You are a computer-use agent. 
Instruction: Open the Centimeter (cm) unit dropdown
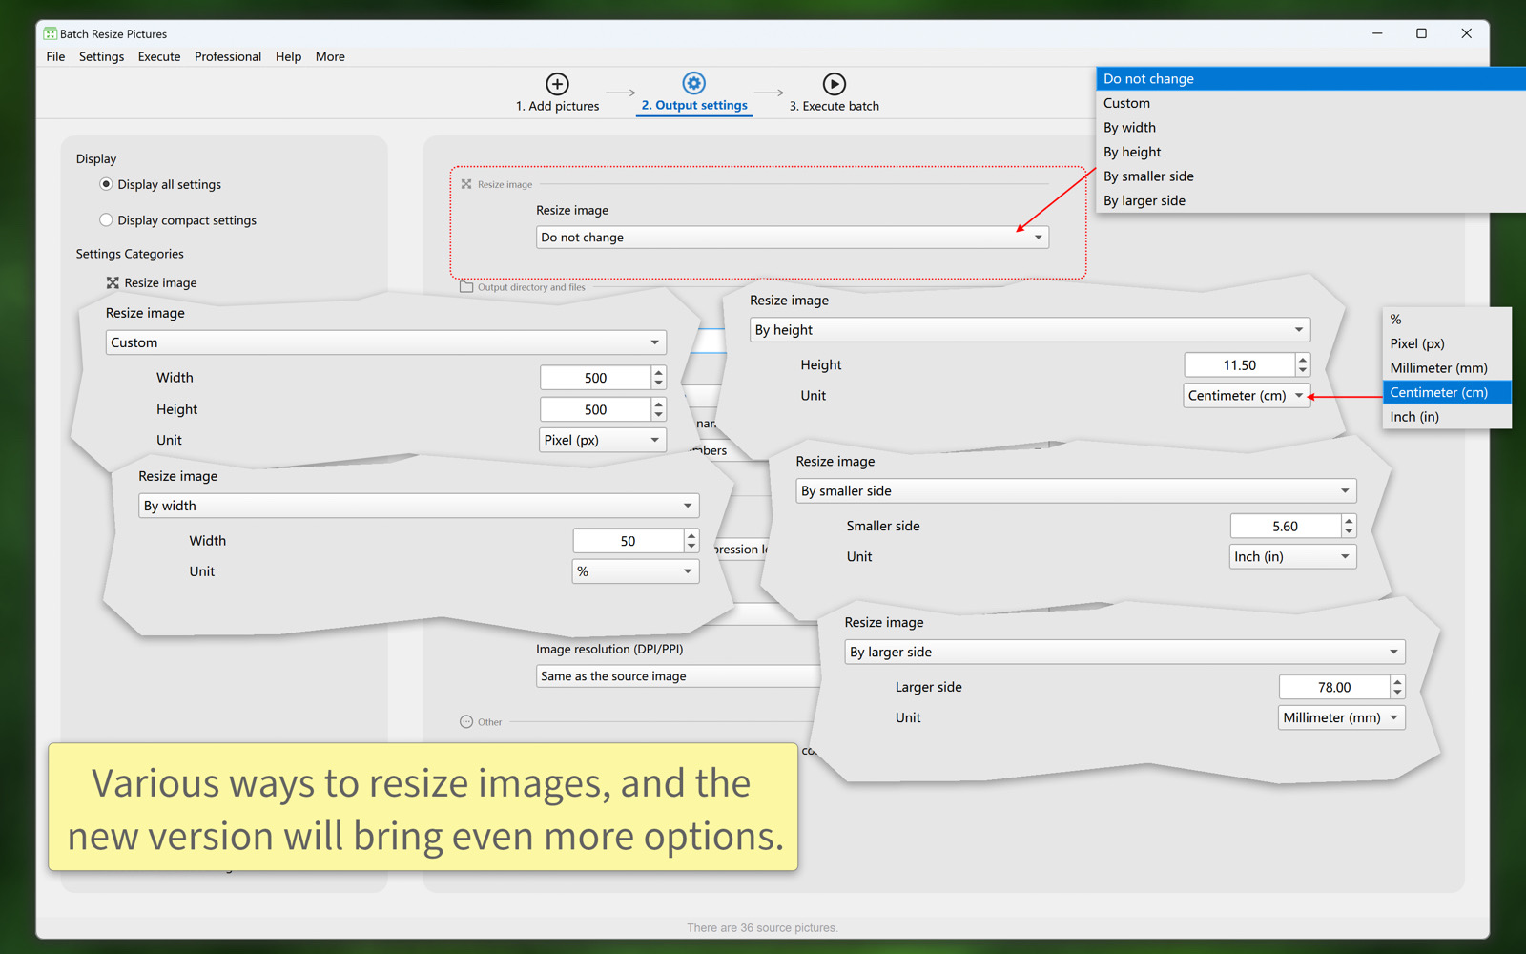(x=1247, y=395)
